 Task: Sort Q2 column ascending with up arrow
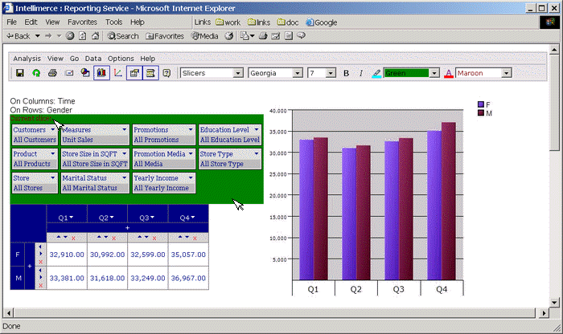click(x=99, y=237)
